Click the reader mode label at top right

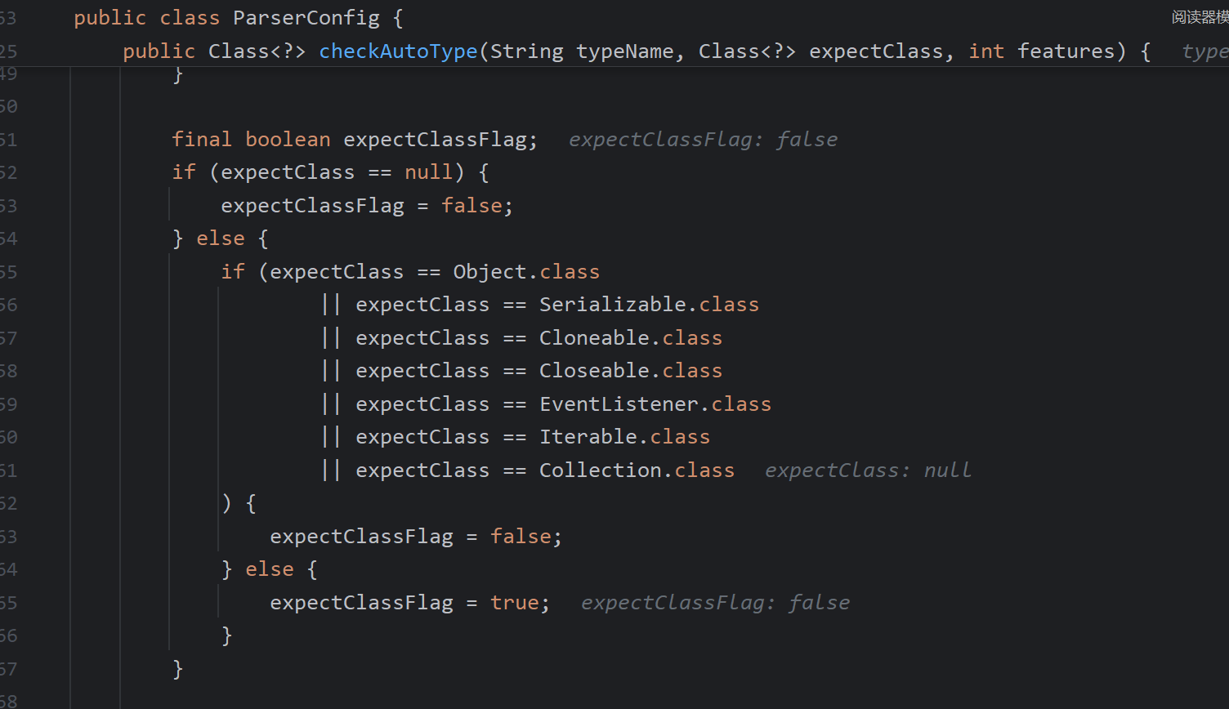(x=1200, y=17)
